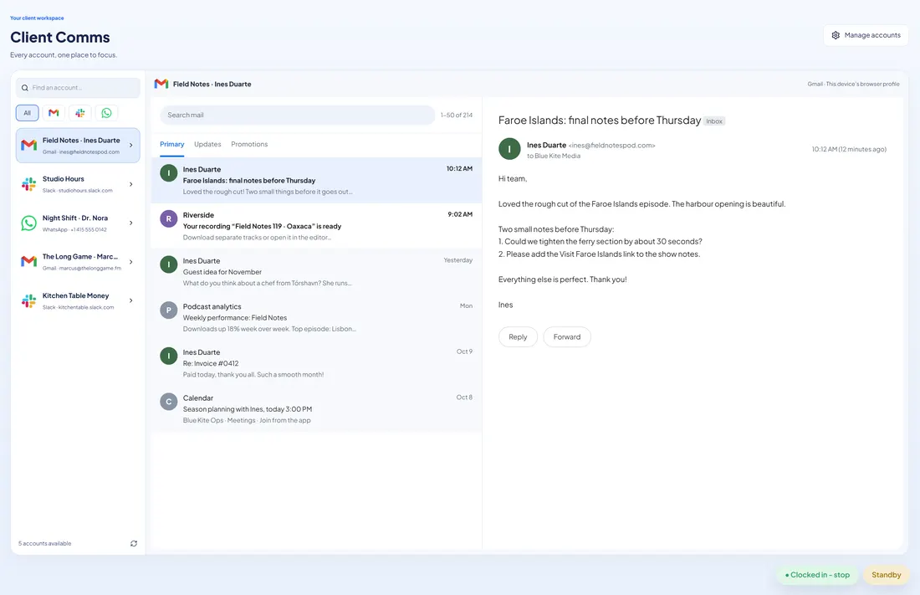Expand Field Notes · Ines Duarte chevron

[130, 145]
